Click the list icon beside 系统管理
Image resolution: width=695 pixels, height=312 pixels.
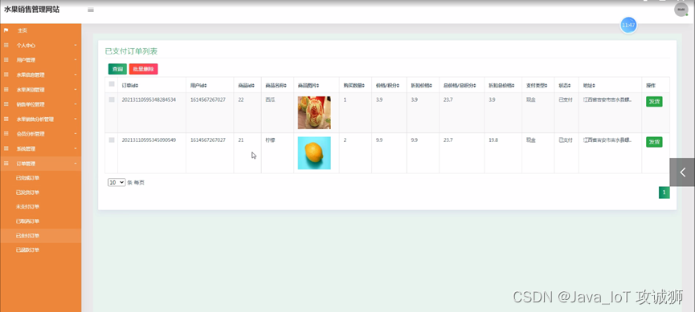[x=6, y=148]
